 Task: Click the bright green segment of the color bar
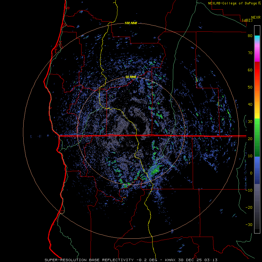[x=257, y=125]
